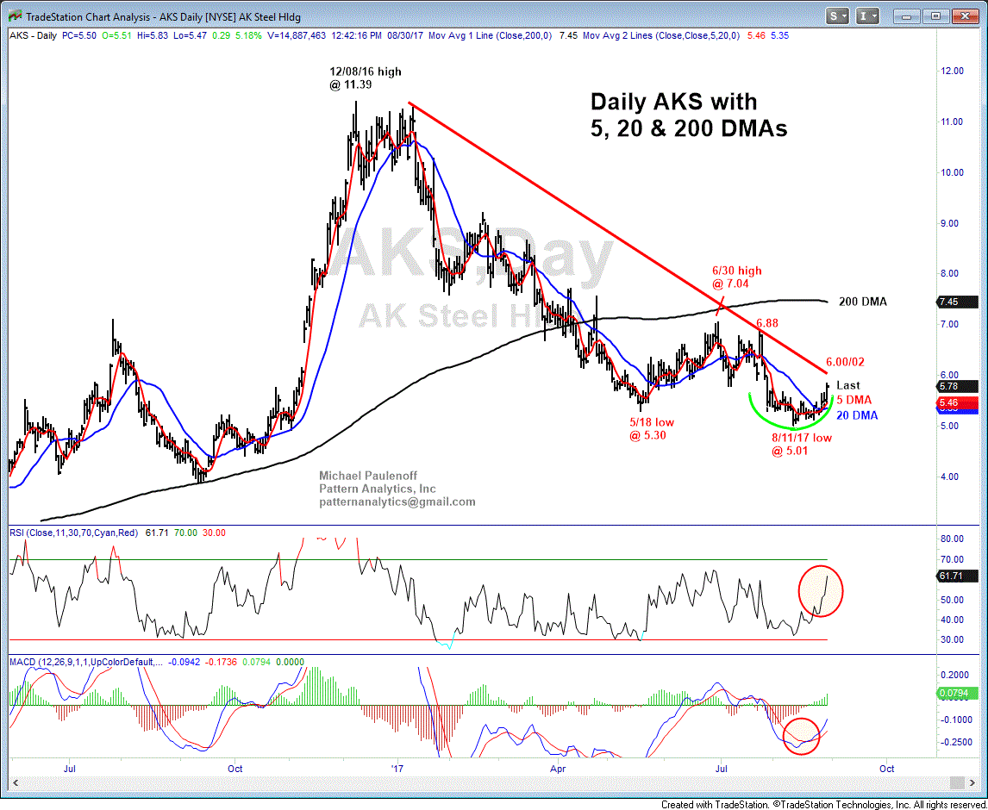Select the PC=5.50 previous close value
The width and height of the screenshot is (988, 810).
click(x=78, y=36)
